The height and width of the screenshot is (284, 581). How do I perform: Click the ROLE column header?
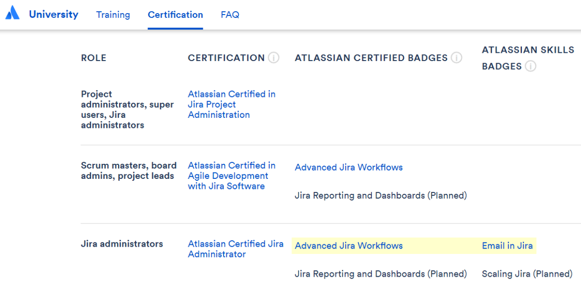click(x=93, y=57)
